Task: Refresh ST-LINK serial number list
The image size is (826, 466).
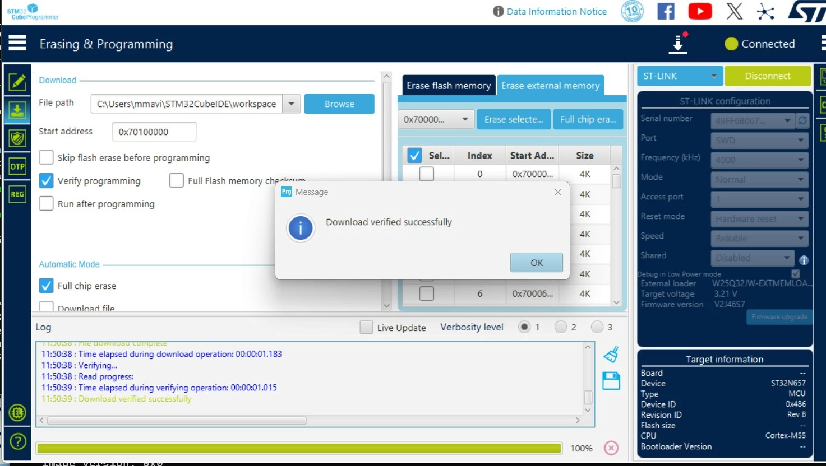Action: [x=803, y=120]
